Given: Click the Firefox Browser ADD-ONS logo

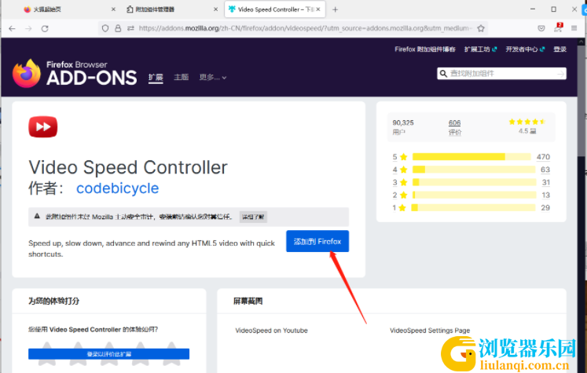Looking at the screenshot, I should pos(75,73).
